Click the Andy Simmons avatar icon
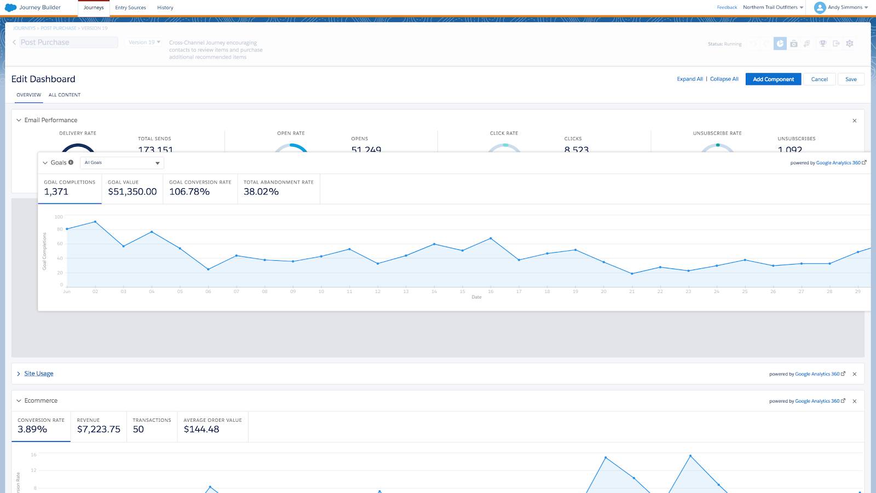Image resolution: width=876 pixels, height=493 pixels. pos(820,8)
